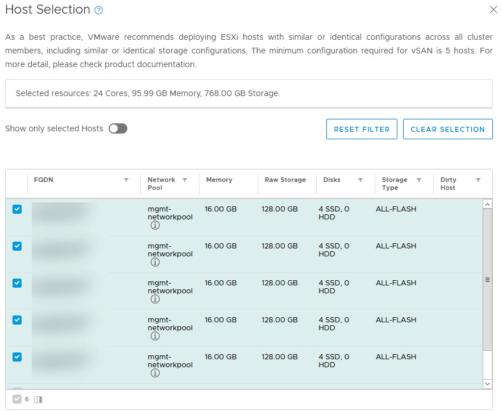The height and width of the screenshot is (411, 502).
Task: Open column chooser icon in table footer
Action: pyautogui.click(x=38, y=400)
